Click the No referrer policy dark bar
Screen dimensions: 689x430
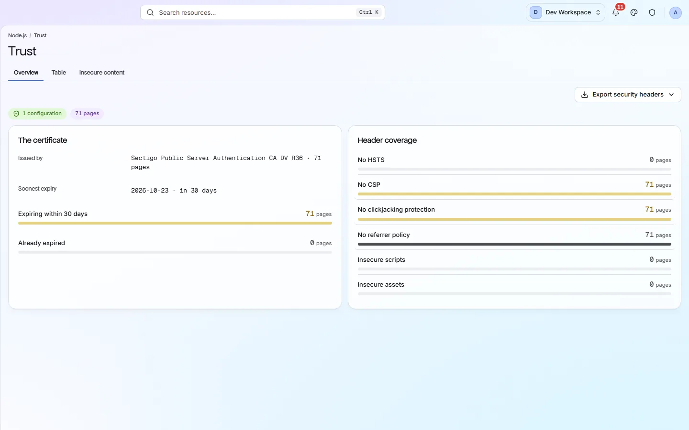click(x=514, y=244)
